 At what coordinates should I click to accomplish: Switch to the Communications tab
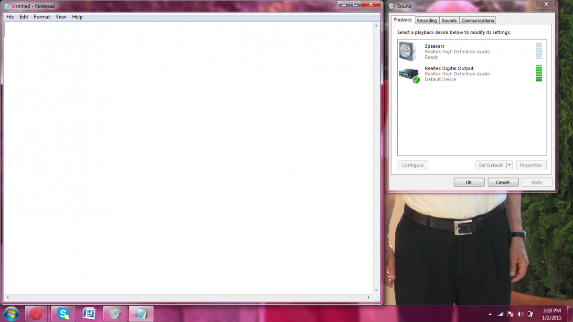click(477, 21)
